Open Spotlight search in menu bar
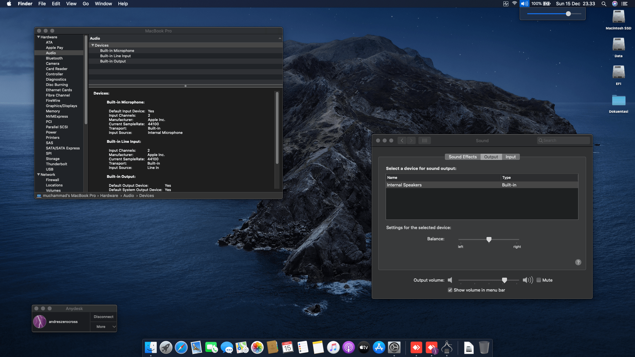This screenshot has height=357, width=635. (604, 4)
